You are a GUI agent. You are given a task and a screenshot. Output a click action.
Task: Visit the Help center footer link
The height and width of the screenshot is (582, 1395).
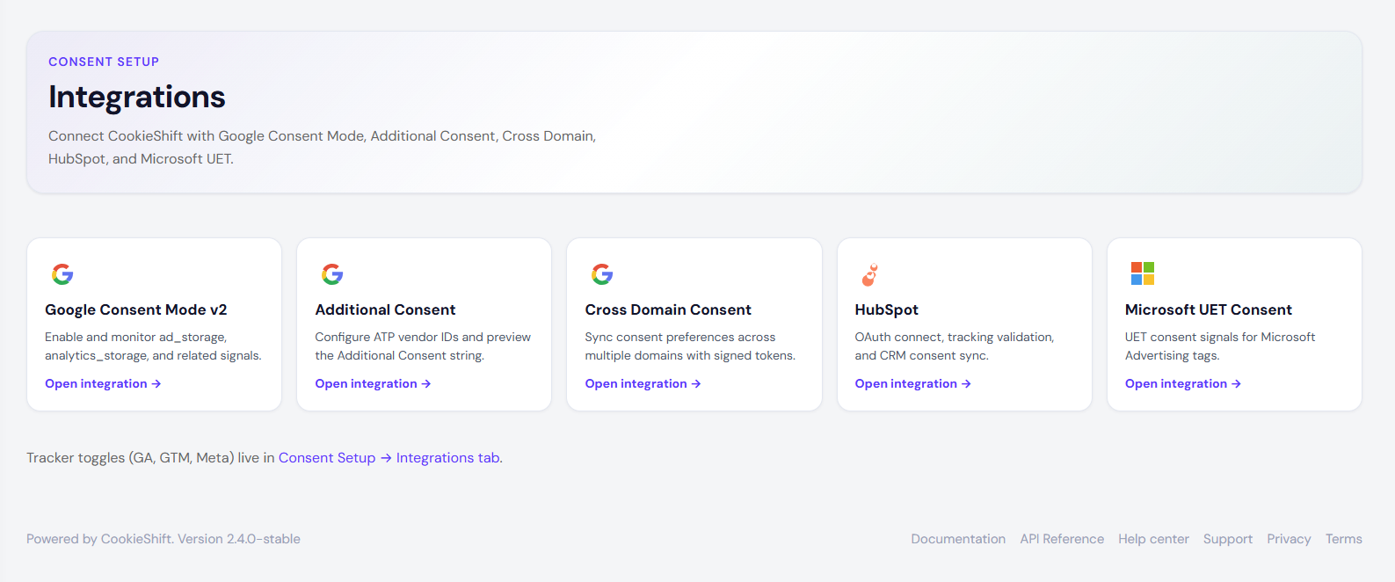coord(1153,539)
